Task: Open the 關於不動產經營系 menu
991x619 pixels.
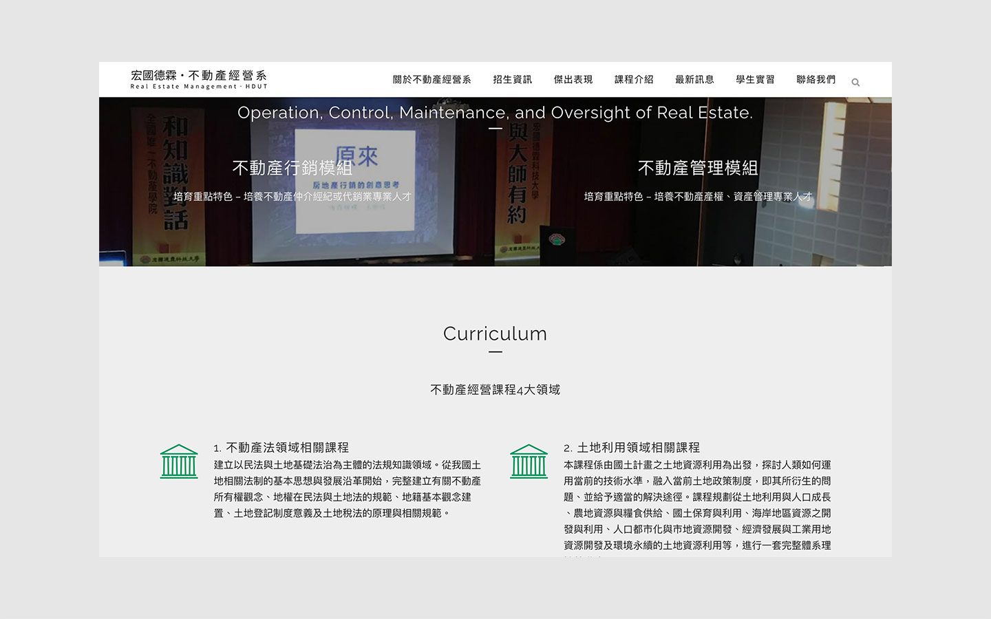Action: (431, 80)
